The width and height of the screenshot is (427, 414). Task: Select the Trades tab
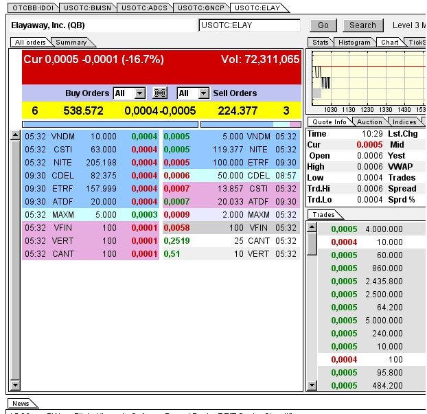[323, 215]
